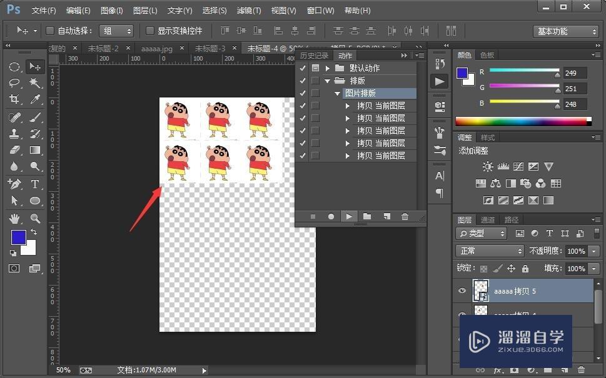Screen dimensions: 606x378
Task: Select the Zoom tool
Action: [x=35, y=219]
